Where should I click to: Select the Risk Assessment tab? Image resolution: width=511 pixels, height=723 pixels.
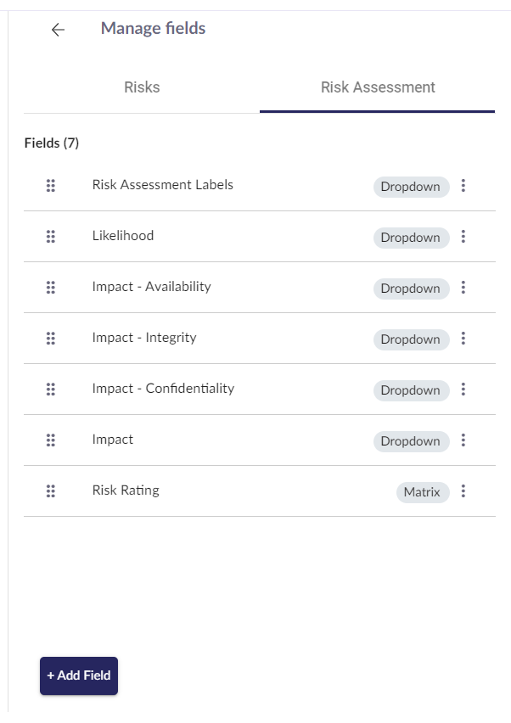coord(378,87)
